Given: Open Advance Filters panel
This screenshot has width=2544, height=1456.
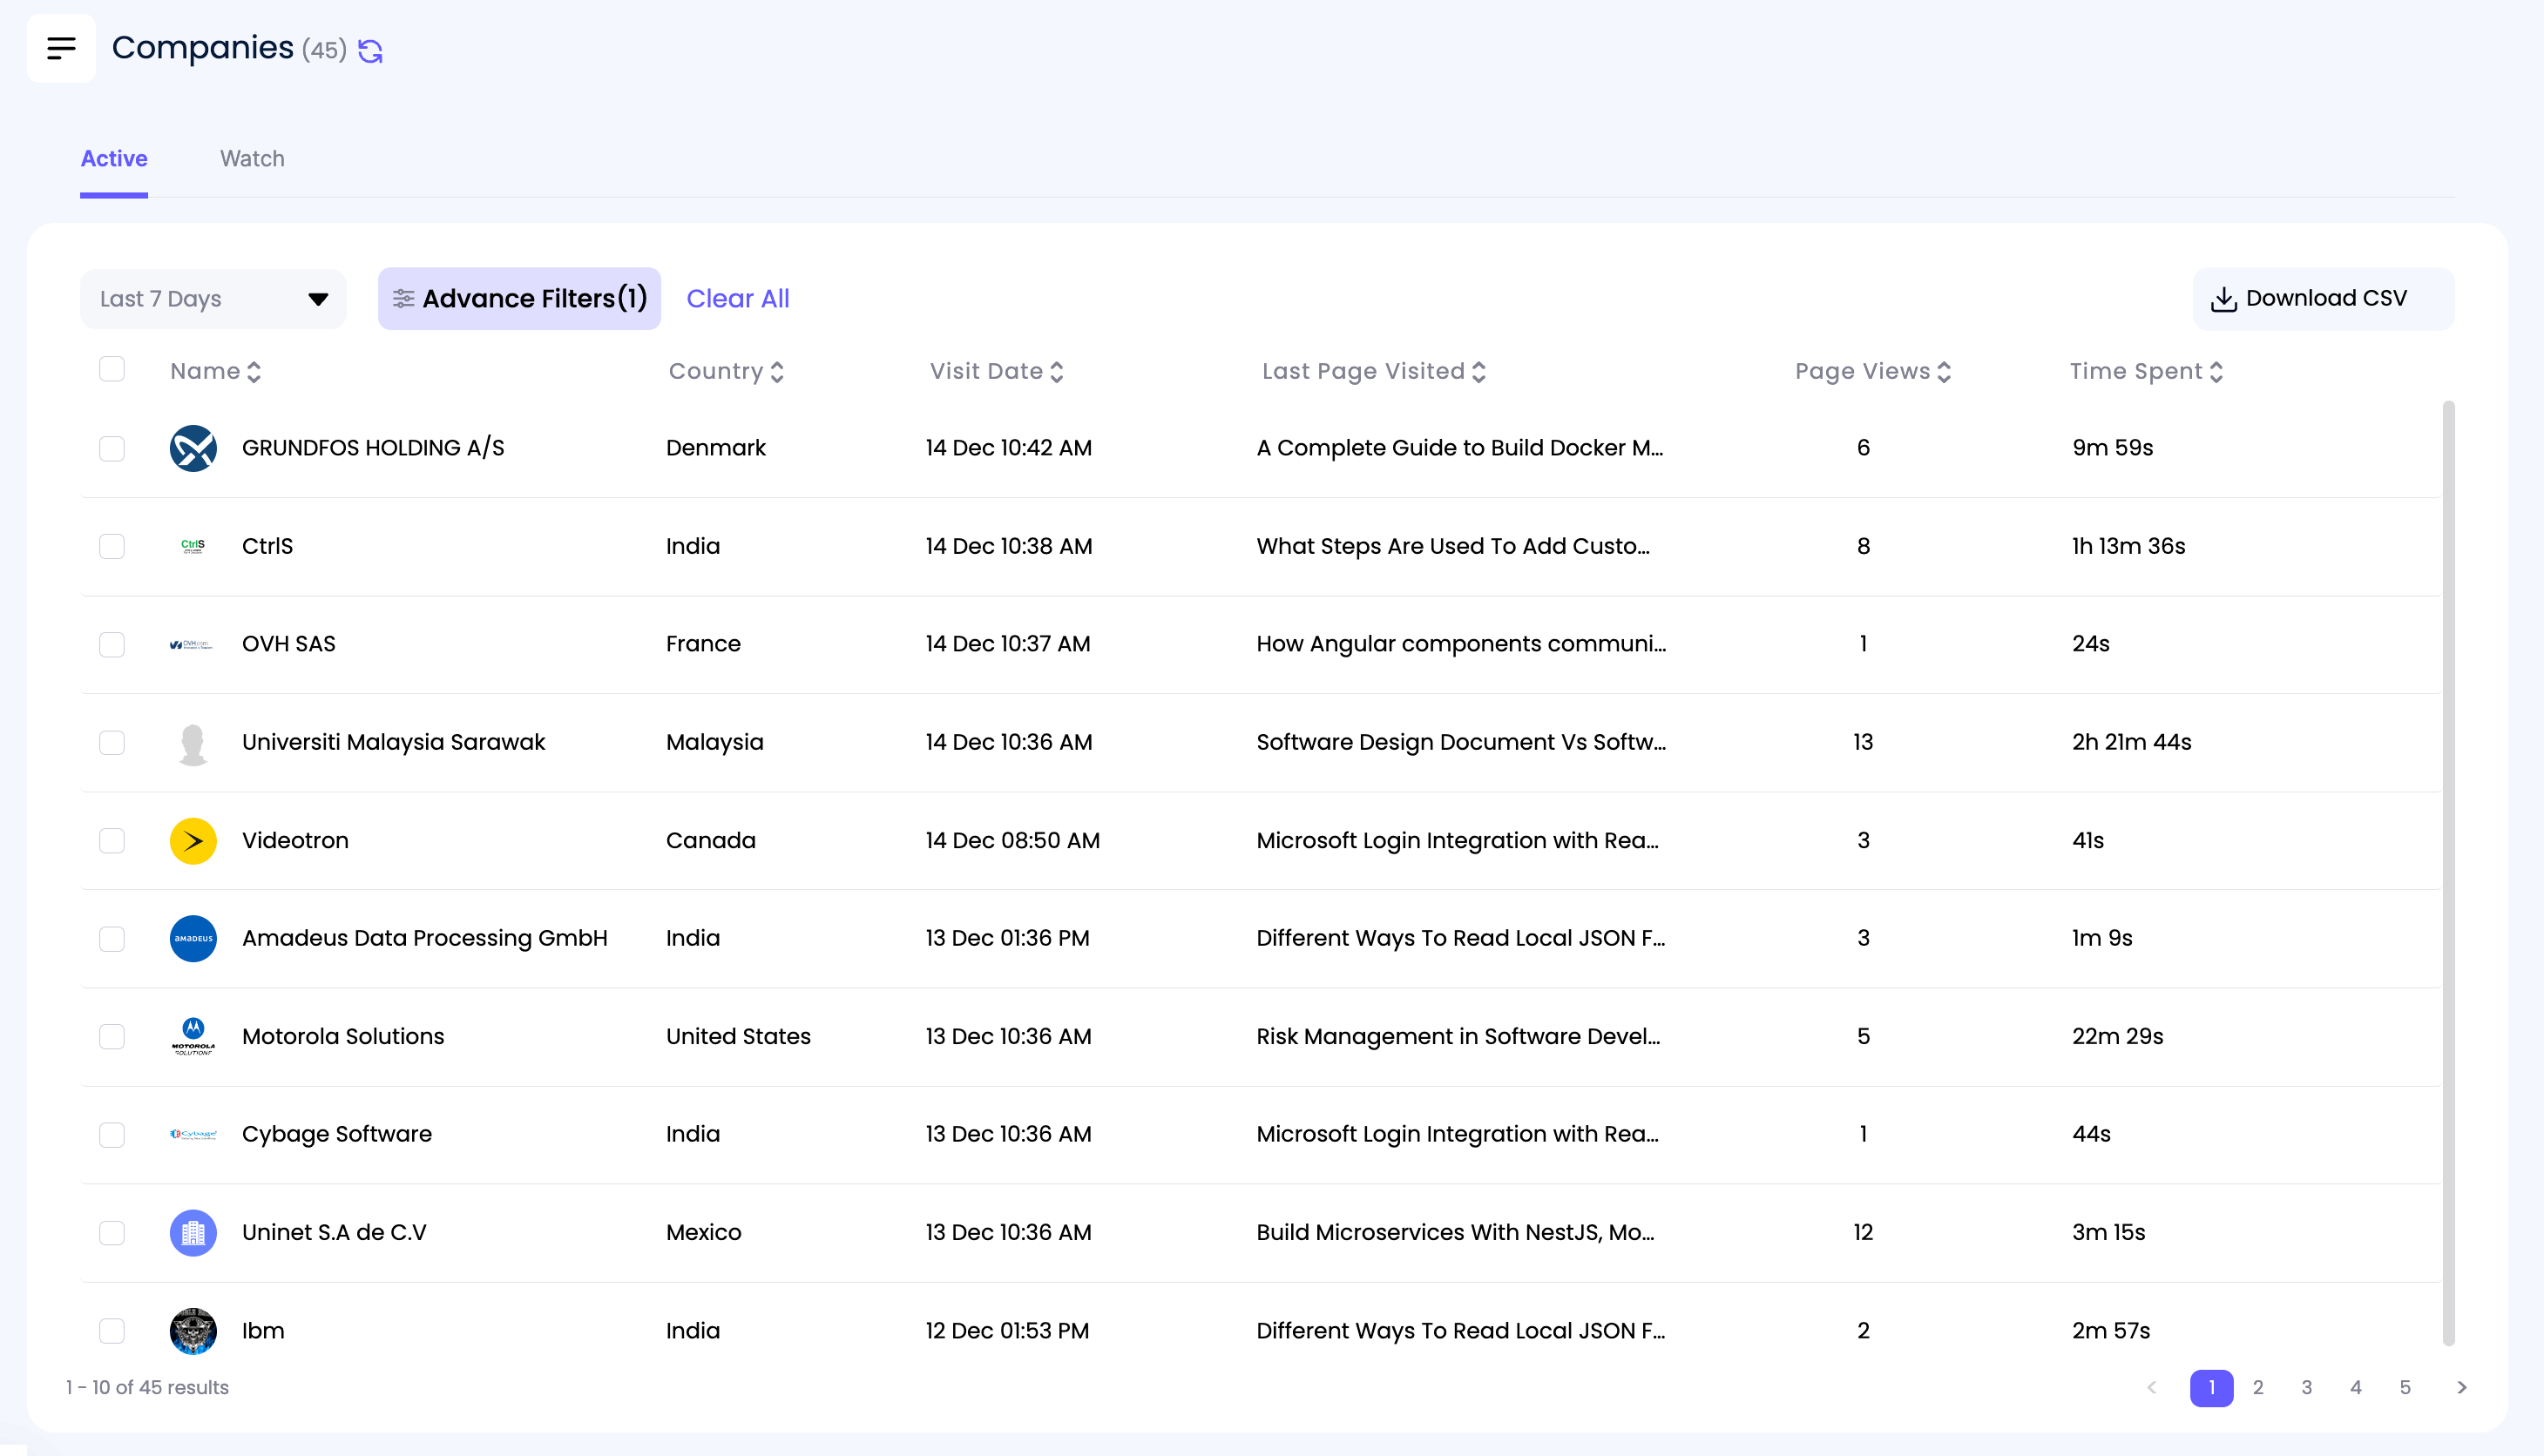Looking at the screenshot, I should click(x=519, y=299).
